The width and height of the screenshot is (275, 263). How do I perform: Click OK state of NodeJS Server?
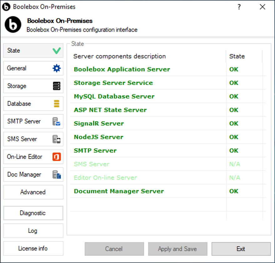coord(234,137)
